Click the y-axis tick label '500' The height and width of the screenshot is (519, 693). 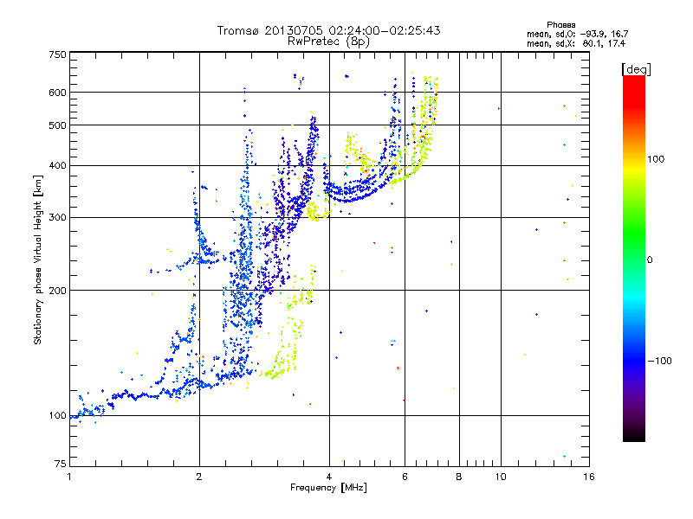[x=57, y=125]
